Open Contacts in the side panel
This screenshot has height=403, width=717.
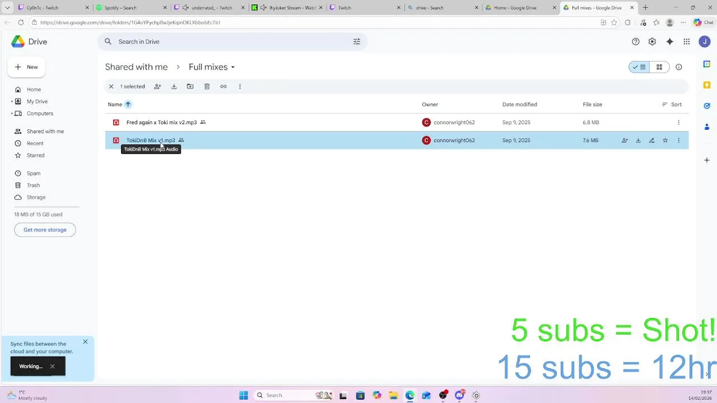(707, 126)
